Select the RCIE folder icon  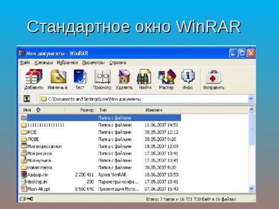24,132
